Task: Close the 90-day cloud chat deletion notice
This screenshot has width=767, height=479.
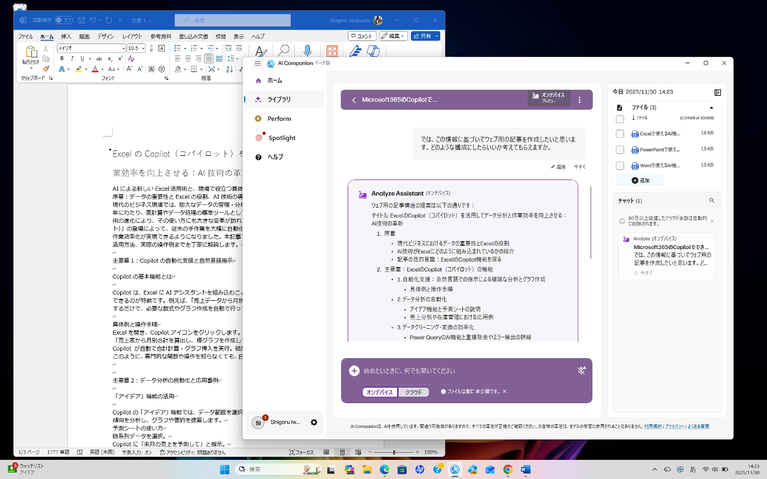Action: point(712,221)
